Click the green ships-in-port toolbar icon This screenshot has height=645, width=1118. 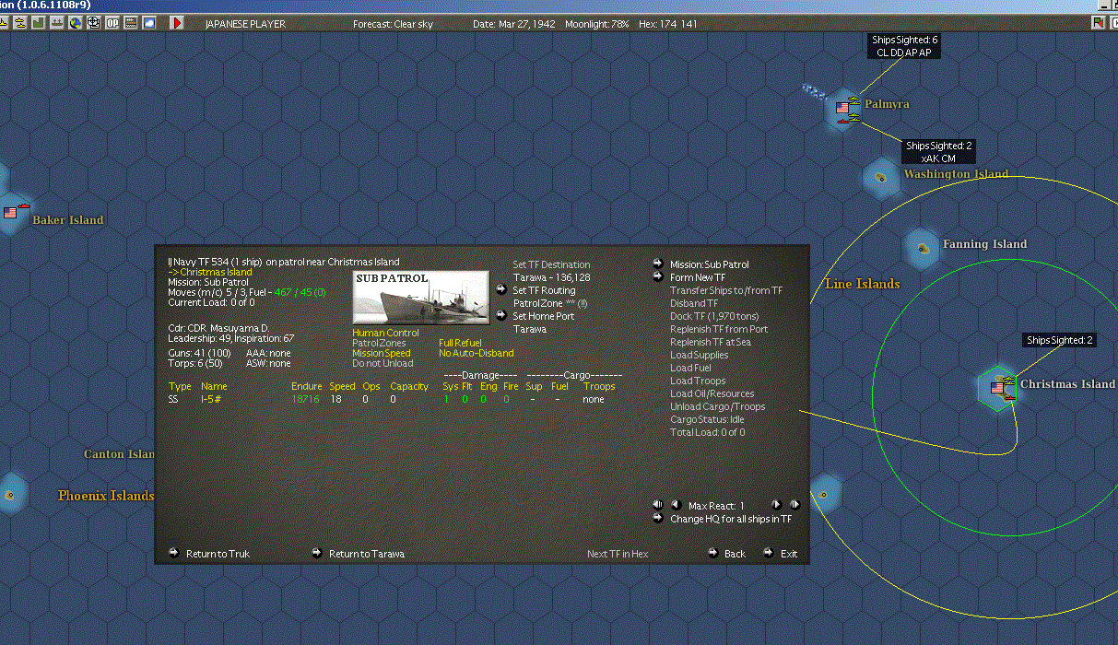[x=56, y=23]
